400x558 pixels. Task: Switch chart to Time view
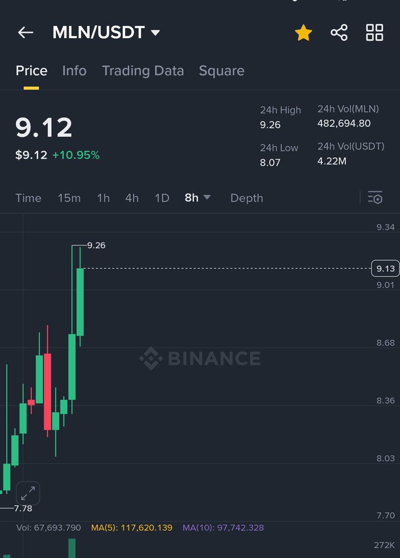click(28, 198)
